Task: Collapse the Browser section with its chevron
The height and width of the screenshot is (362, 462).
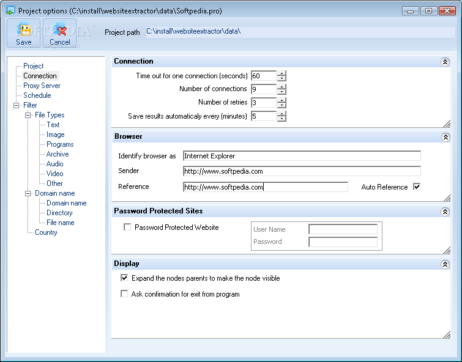Action: pos(445,137)
